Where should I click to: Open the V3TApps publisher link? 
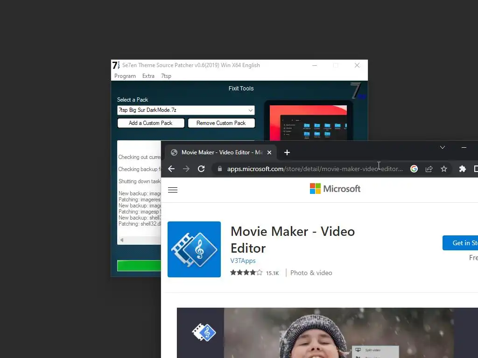pyautogui.click(x=243, y=261)
